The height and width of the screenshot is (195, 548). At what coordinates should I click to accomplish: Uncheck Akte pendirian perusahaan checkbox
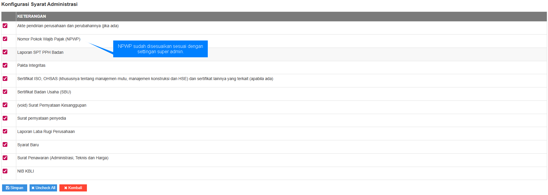point(5,26)
